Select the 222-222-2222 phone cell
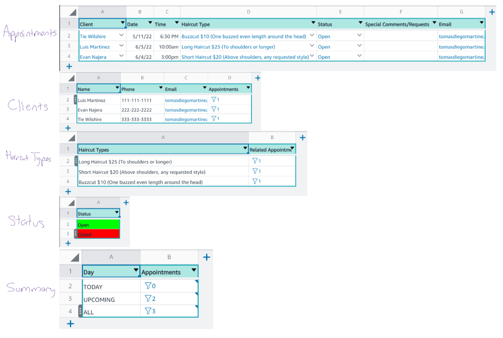This screenshot has height=338, width=503. click(x=142, y=110)
